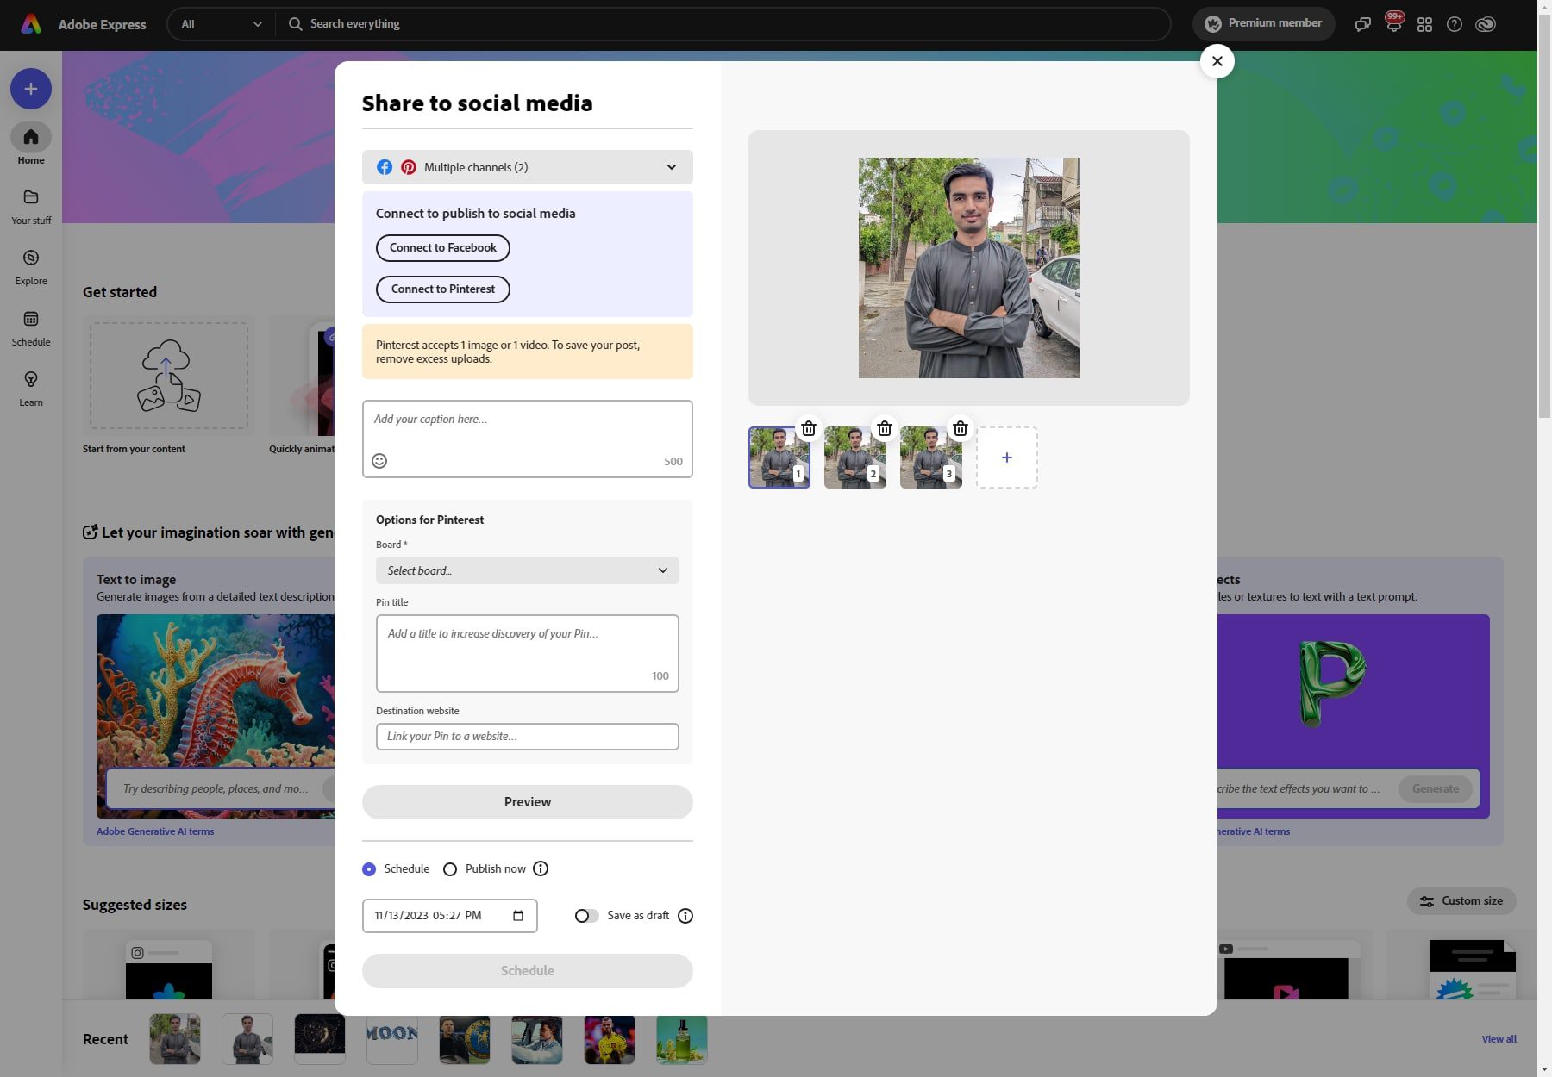Select the Schedule radio option
The image size is (1552, 1077).
point(369,868)
